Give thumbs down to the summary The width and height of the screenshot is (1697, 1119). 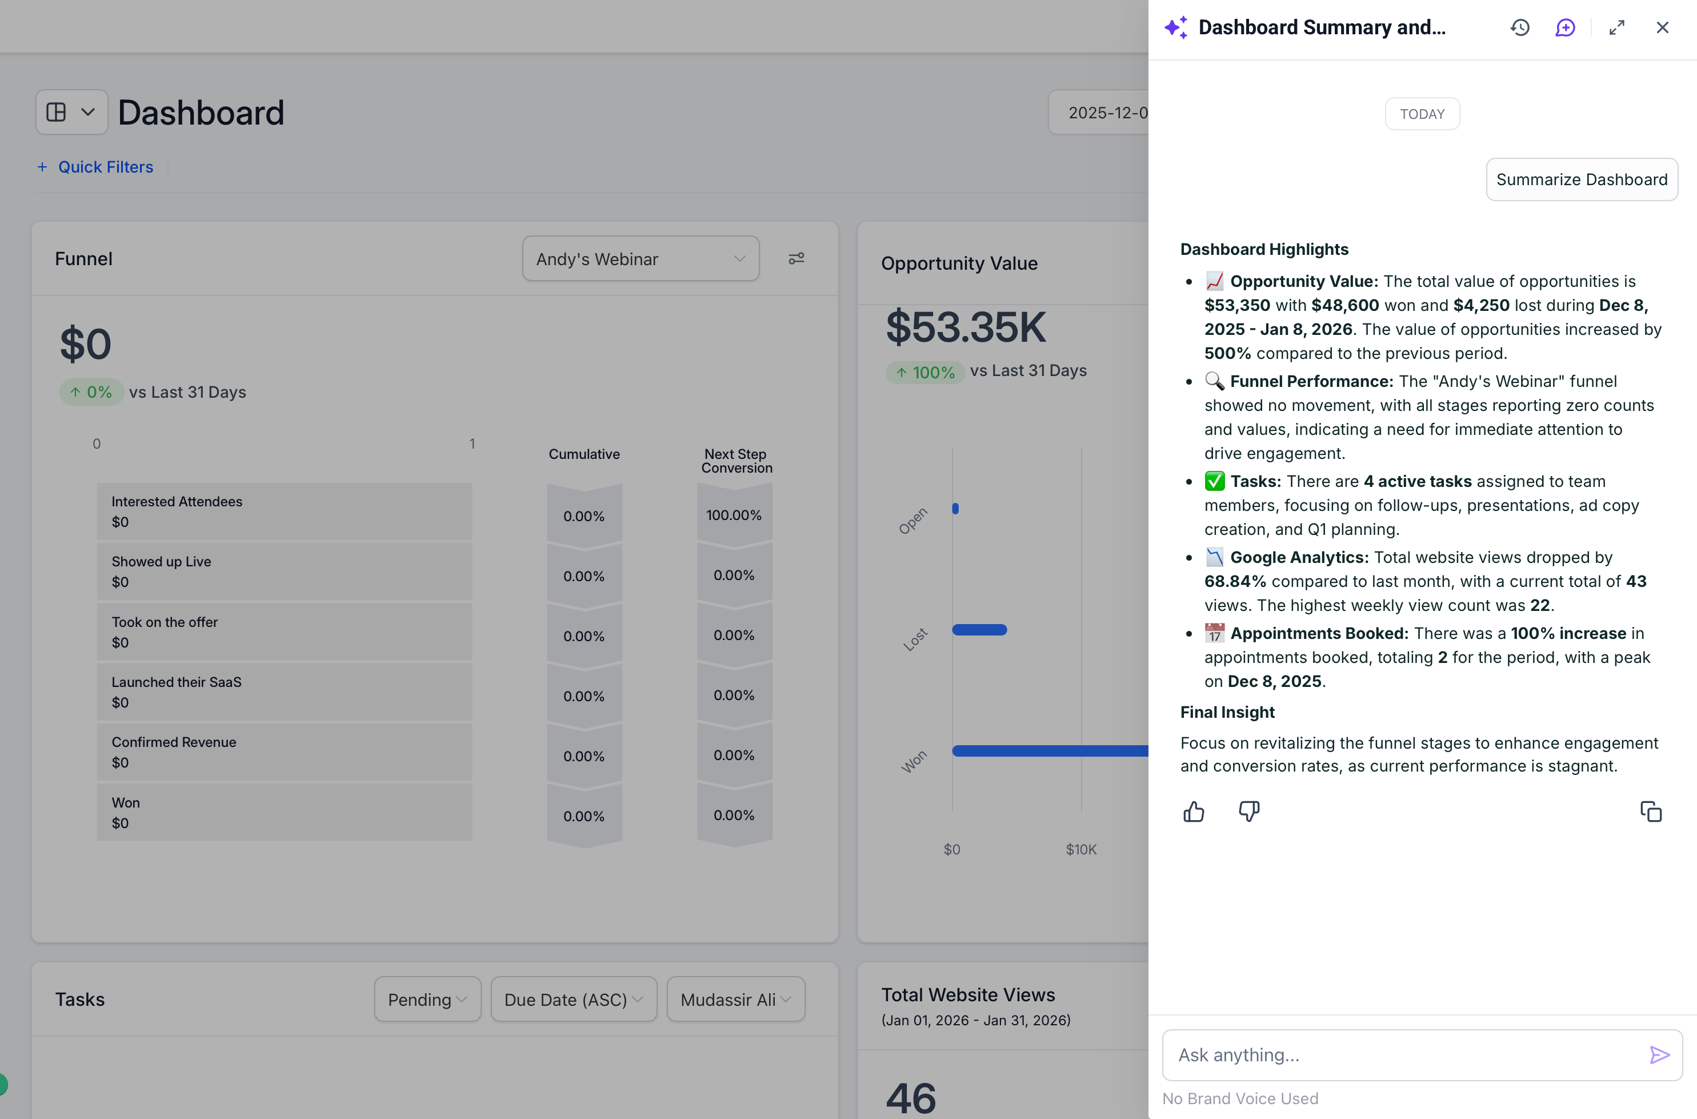pos(1249,812)
